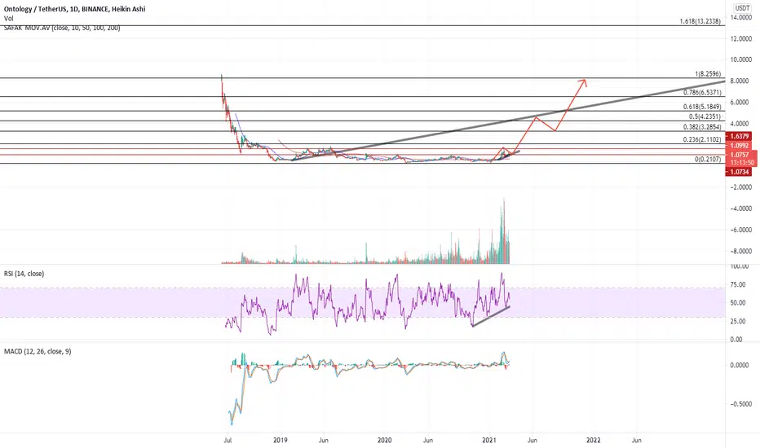The width and height of the screenshot is (760, 448).
Task: Click the 13:13:50 countdown timer label
Action: (741, 163)
